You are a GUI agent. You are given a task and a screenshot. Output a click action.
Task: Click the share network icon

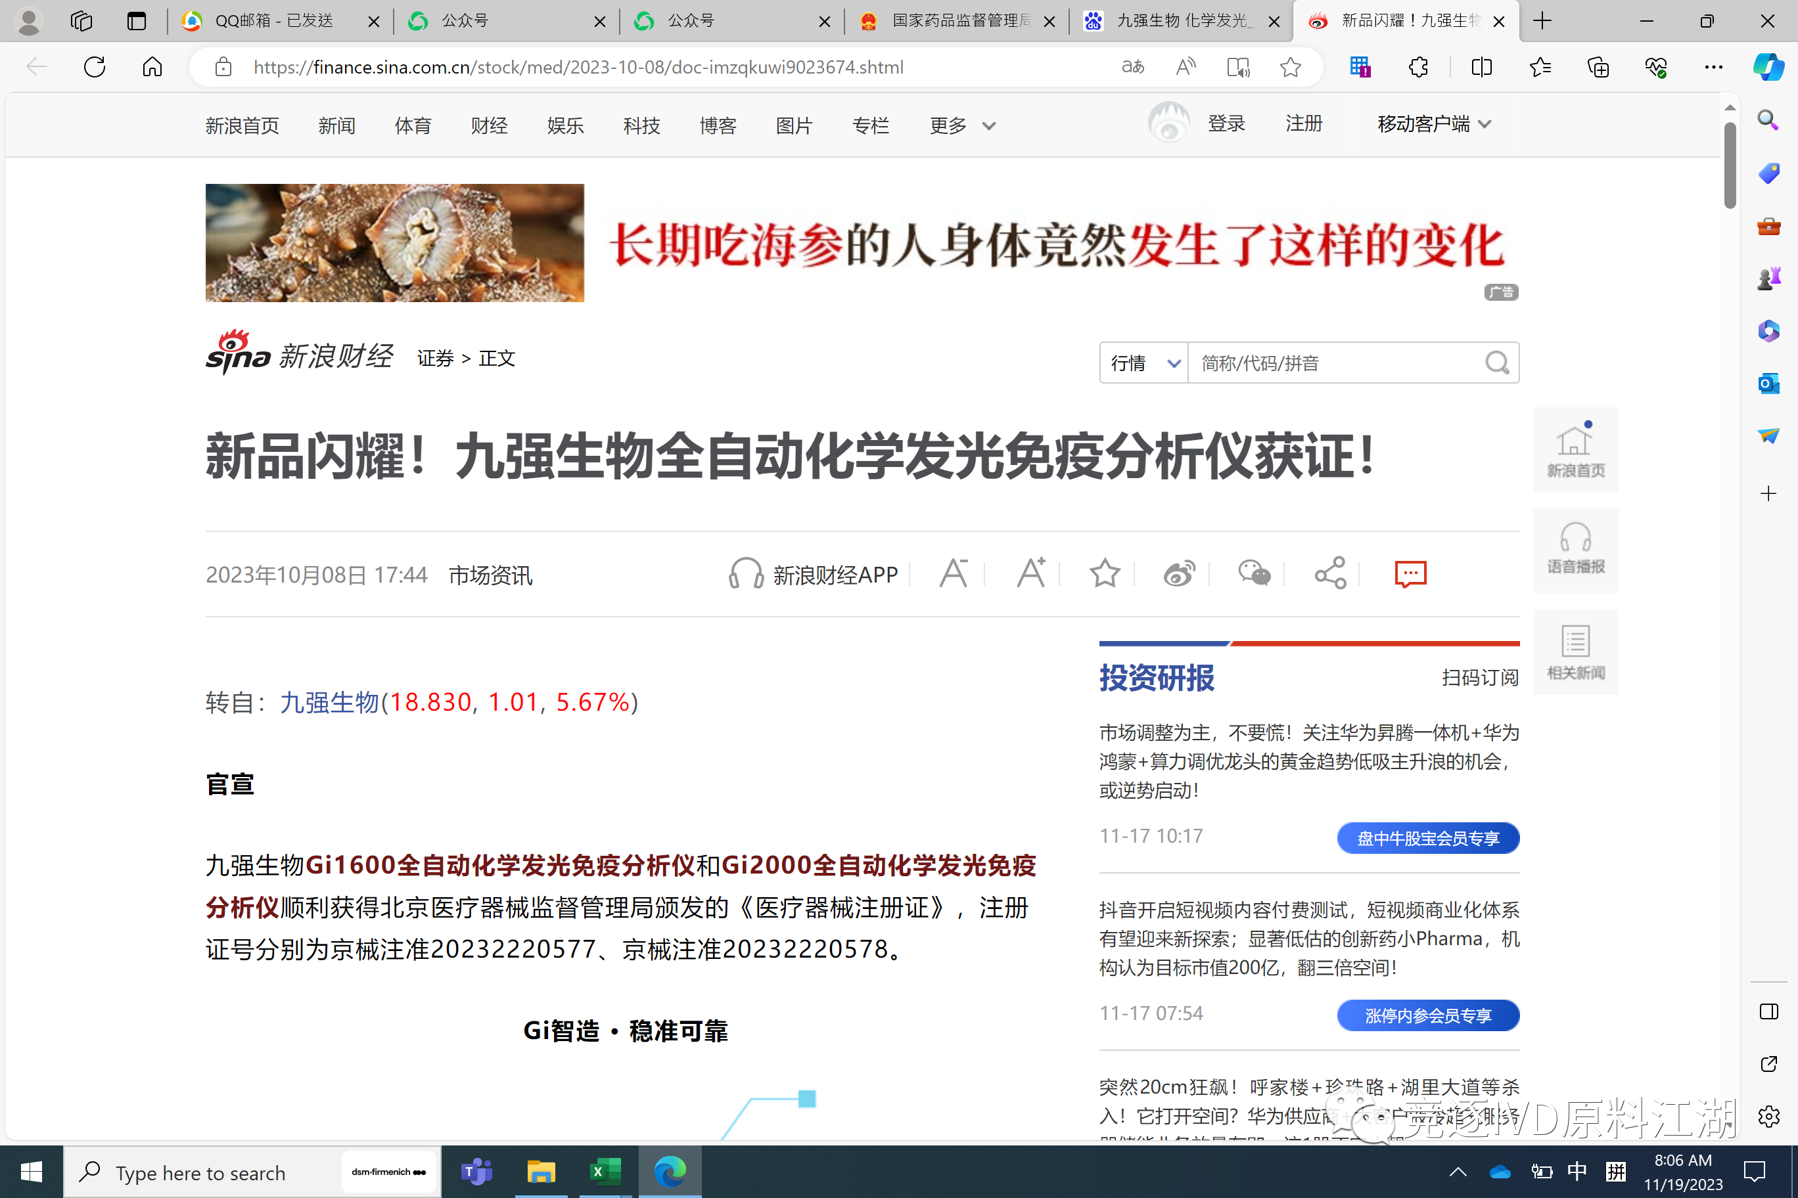pos(1330,573)
